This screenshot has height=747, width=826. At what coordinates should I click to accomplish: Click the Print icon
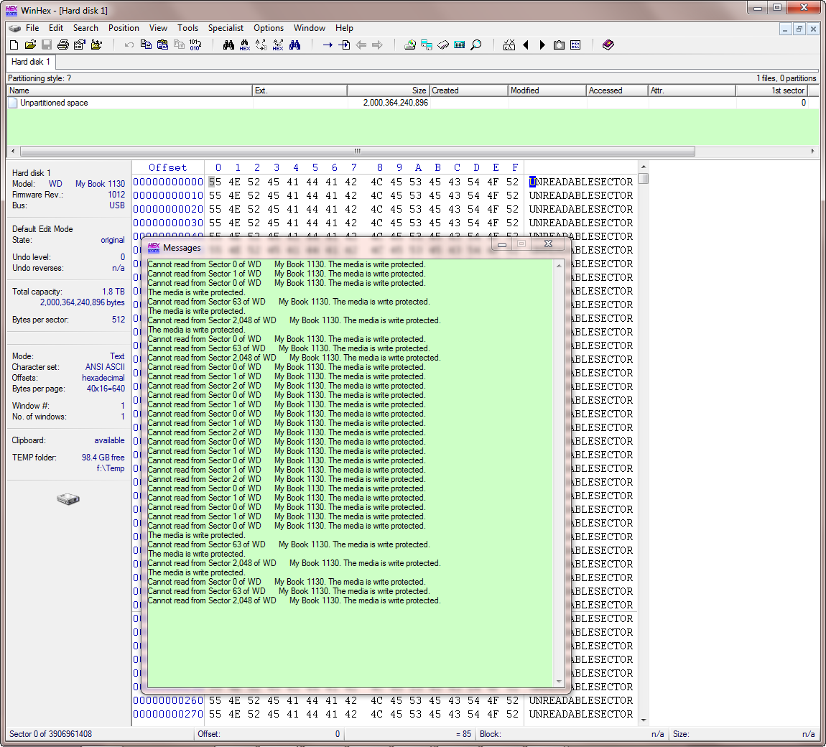[x=63, y=45]
